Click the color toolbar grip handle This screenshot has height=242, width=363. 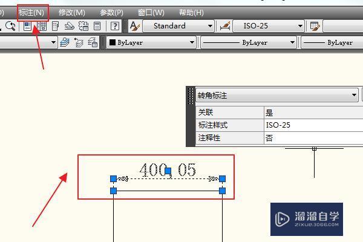point(103,42)
